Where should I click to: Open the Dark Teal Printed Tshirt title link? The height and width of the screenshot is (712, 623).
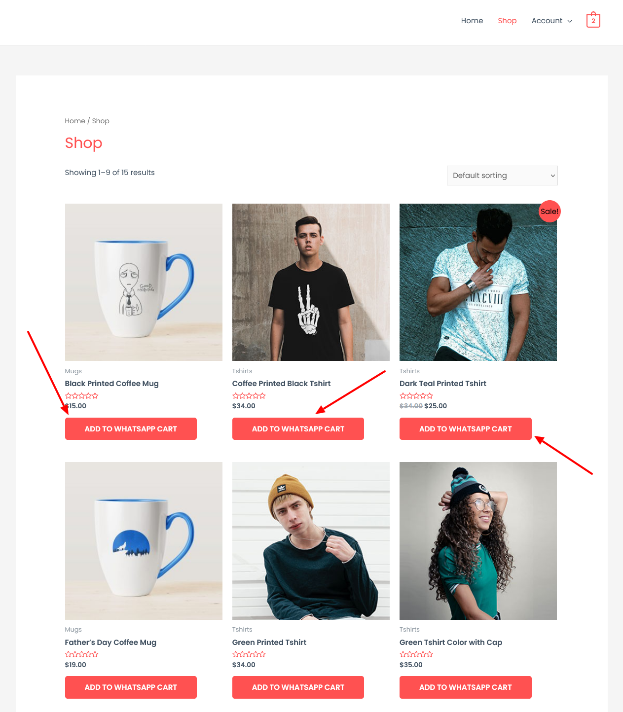[x=443, y=384]
